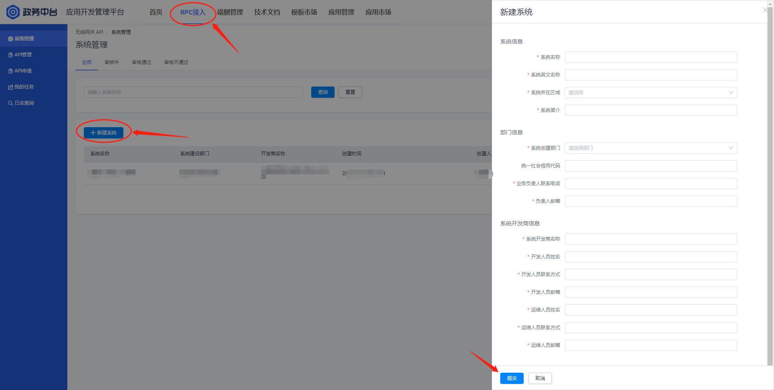This screenshot has height=390, width=774.
Task: Open 技术文档 menu item
Action: click(x=267, y=12)
